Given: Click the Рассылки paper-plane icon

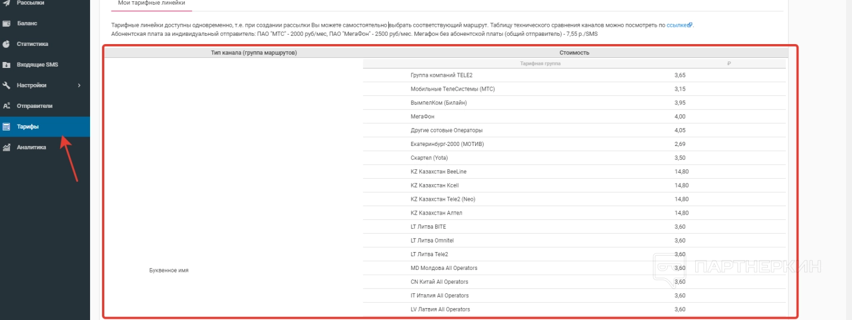Looking at the screenshot, I should (x=7, y=3).
